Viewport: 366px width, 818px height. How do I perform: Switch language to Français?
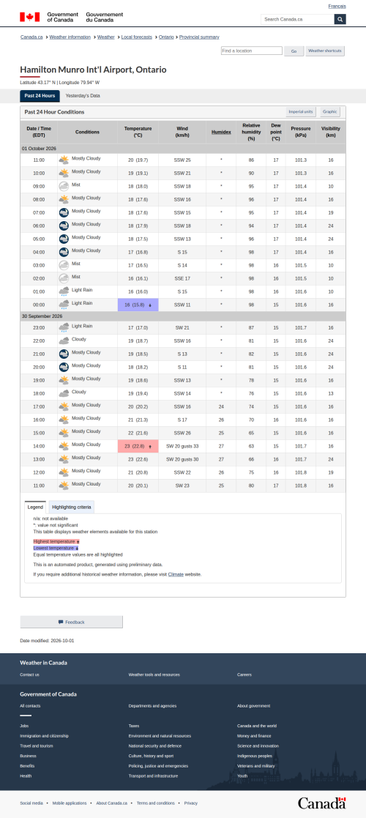click(x=337, y=6)
